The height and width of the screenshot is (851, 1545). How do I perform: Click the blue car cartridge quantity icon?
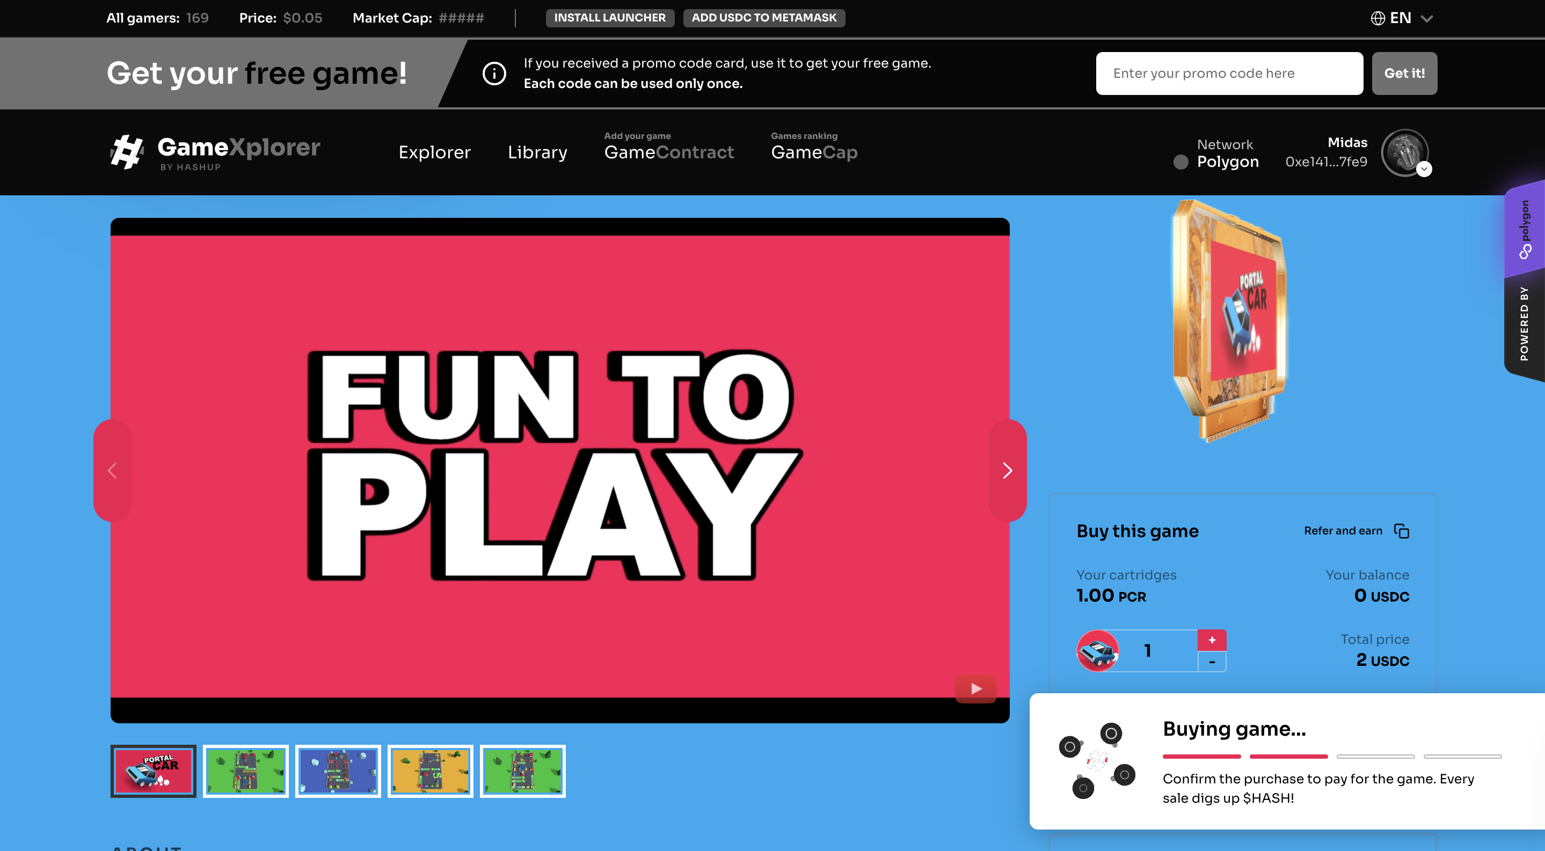[1098, 651]
